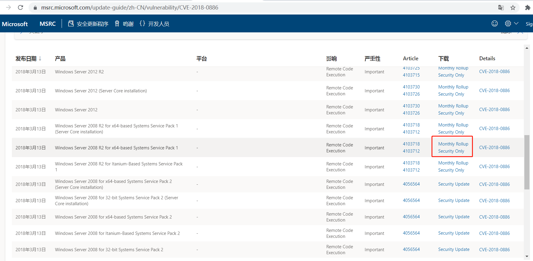Click the table's vertical scrollbar thumb
Image resolution: width=533 pixels, height=261 pixels.
tap(527, 162)
